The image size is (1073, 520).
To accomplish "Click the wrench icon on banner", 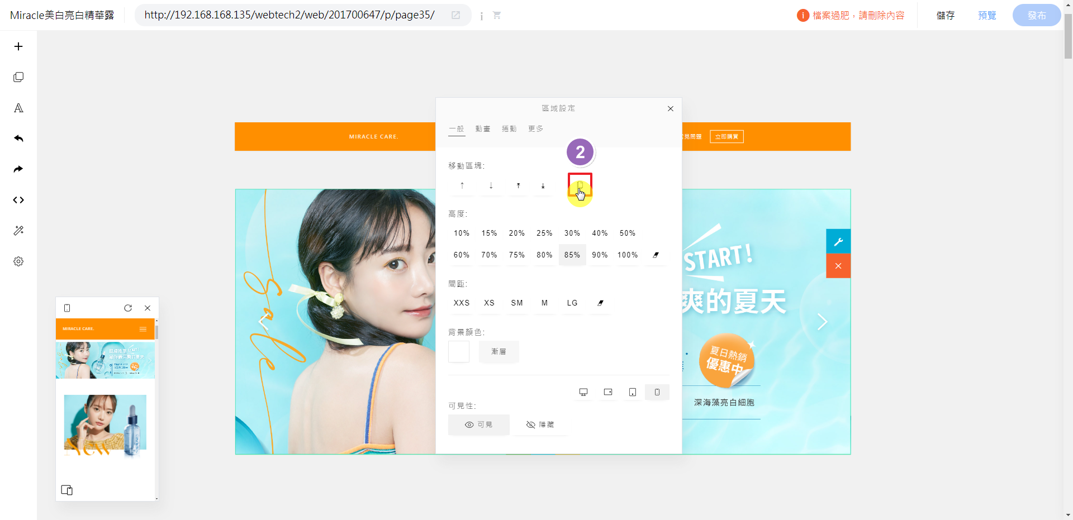I will 838,241.
